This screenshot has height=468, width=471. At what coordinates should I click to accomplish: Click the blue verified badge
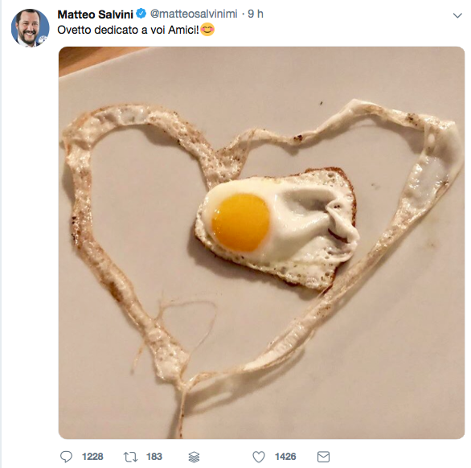(x=141, y=14)
